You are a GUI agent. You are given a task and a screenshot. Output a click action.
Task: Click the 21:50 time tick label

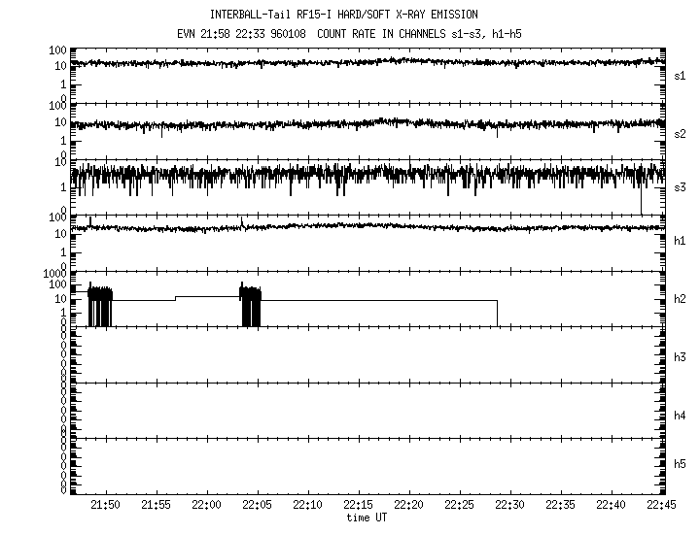[x=105, y=506]
